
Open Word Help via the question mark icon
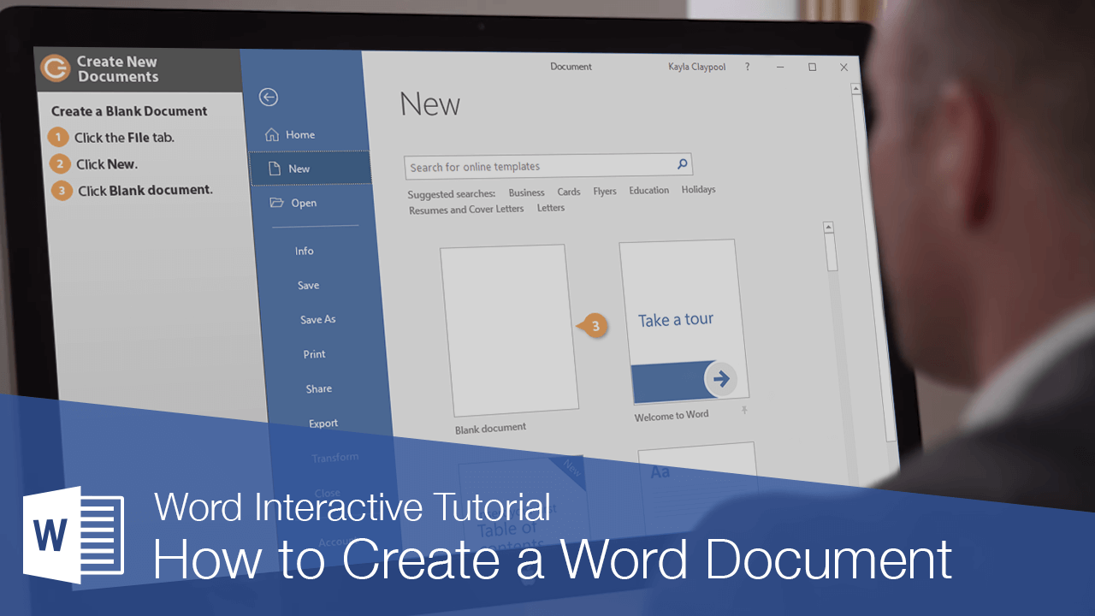[x=746, y=67]
